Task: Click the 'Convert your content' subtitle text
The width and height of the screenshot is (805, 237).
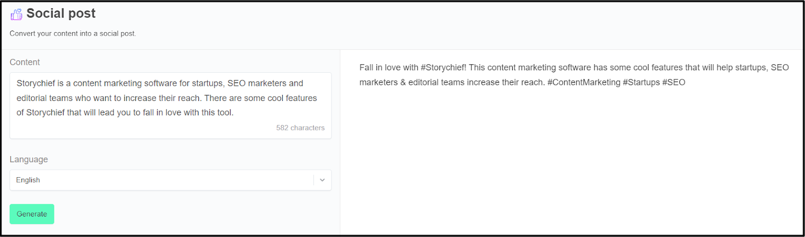Action: click(x=73, y=34)
